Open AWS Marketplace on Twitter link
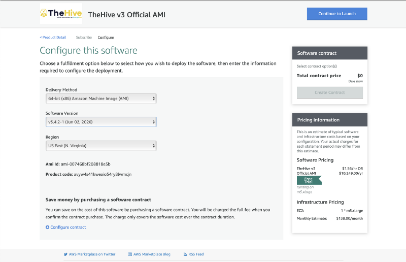The width and height of the screenshot is (406, 262). click(x=92, y=254)
